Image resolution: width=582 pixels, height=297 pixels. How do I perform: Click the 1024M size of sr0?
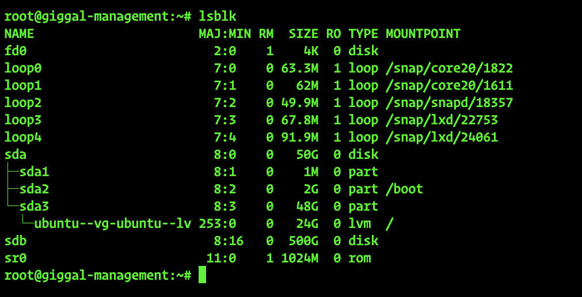[299, 258]
